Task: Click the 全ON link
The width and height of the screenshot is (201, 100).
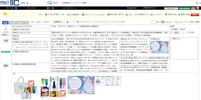Action: point(38,22)
